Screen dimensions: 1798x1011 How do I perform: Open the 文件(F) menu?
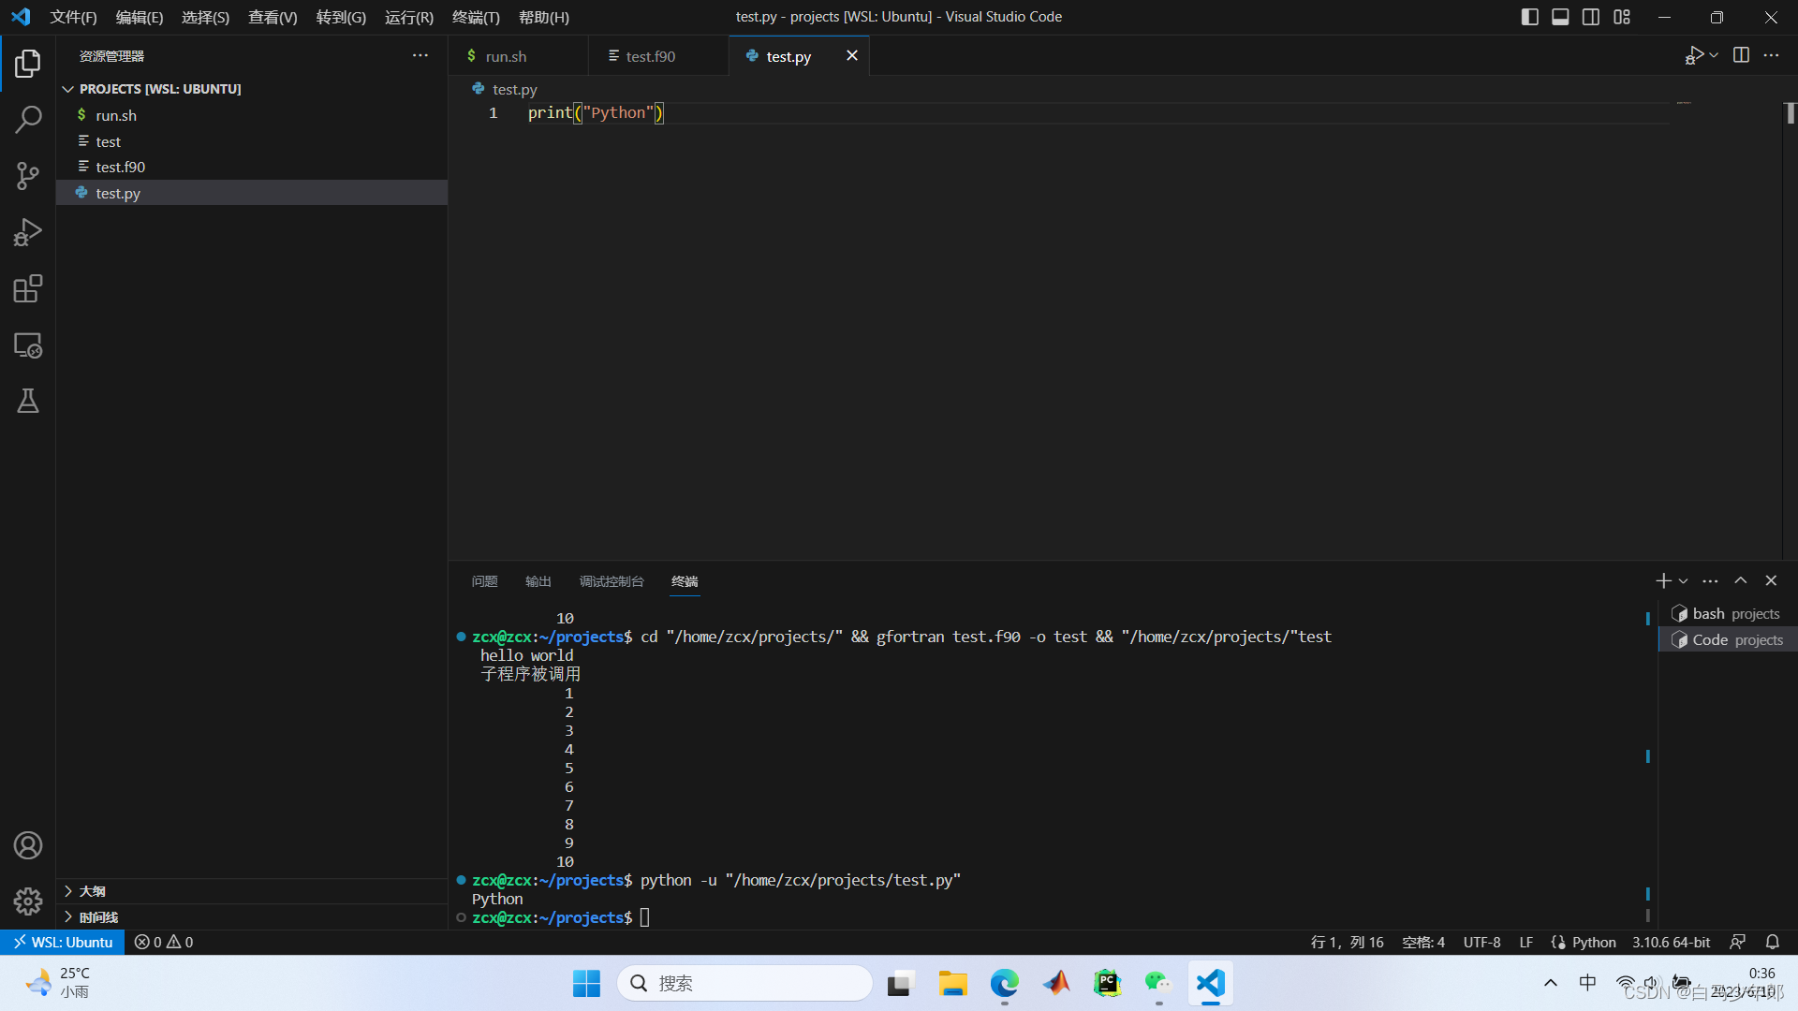(x=73, y=17)
